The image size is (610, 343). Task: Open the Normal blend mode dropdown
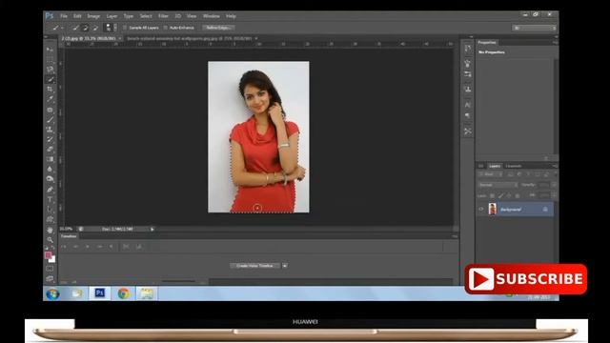pyautogui.click(x=498, y=185)
